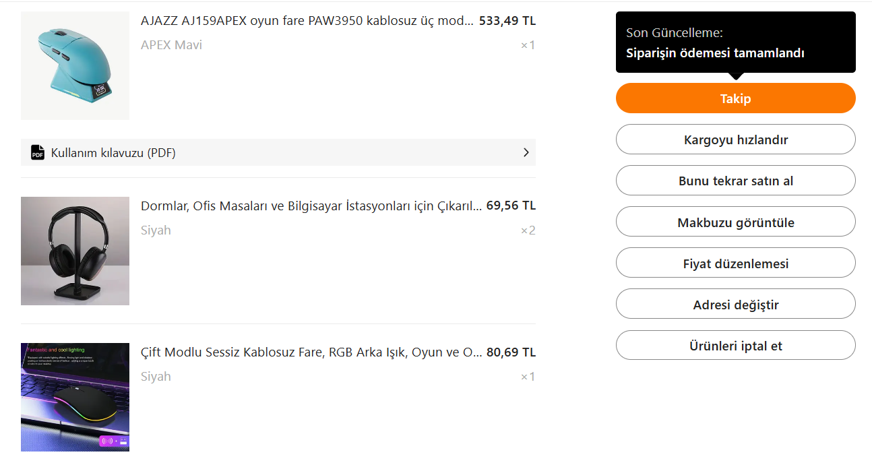Image resolution: width=872 pixels, height=467 pixels.
Task: Click Ürünleri iptal et button
Action: coord(735,346)
